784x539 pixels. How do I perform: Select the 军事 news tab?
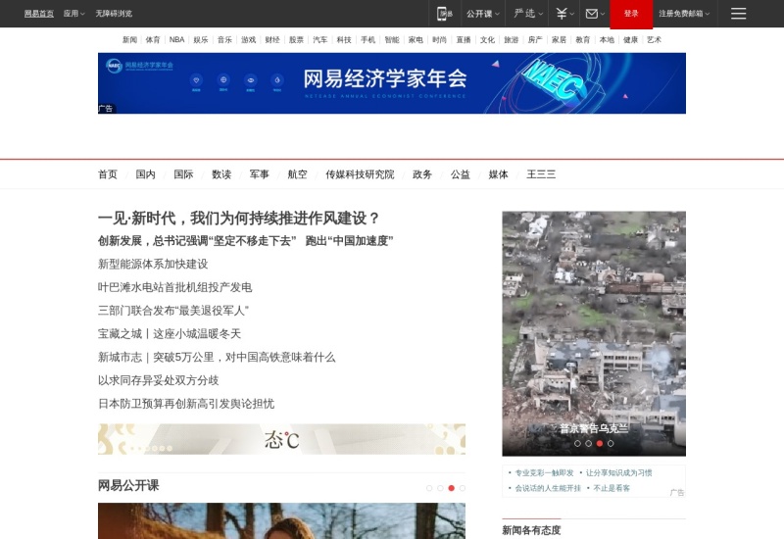coord(260,174)
